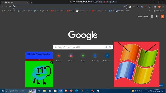
Task: Open Microsoft Edge from the taskbar
Action: click(x=77, y=91)
